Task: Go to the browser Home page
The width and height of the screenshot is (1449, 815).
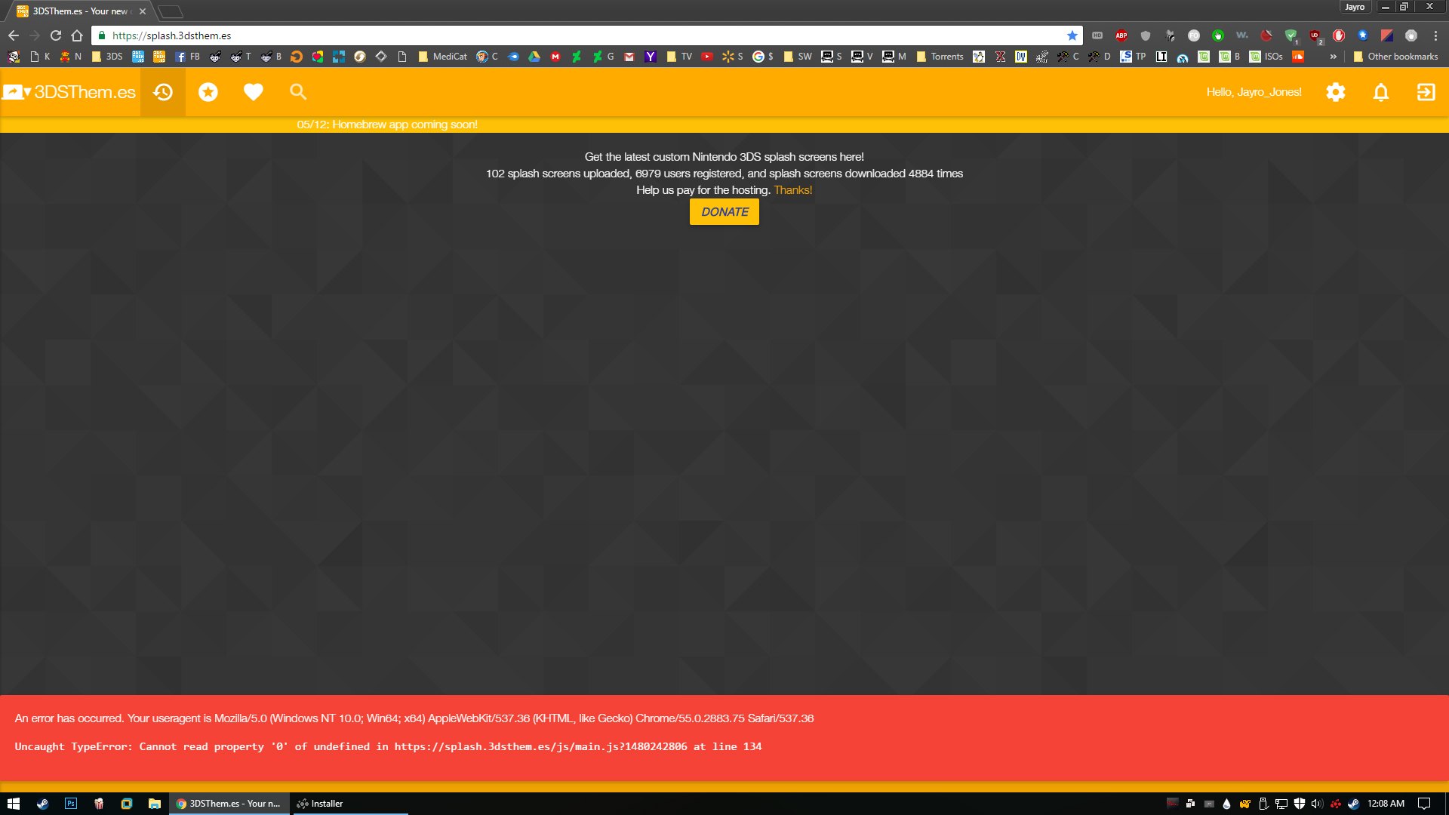Action: pos(77,35)
